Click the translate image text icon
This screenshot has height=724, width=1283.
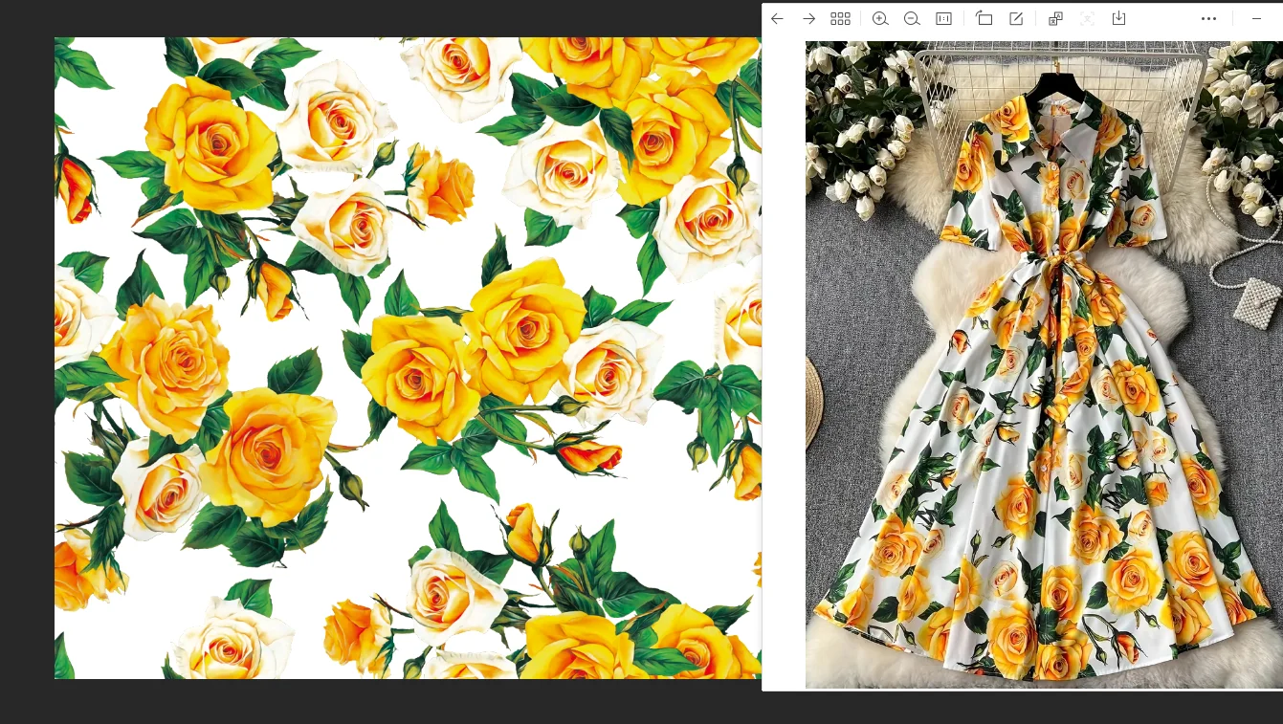click(1055, 19)
